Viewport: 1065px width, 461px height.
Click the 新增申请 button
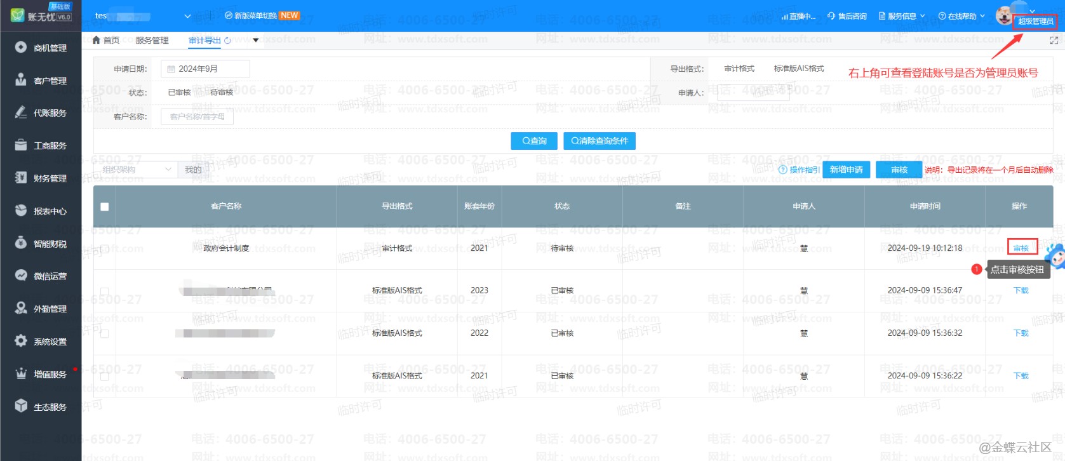(x=846, y=170)
